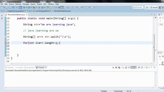Image resolution: width=164 pixels, height=92 pixels.
Task: Click the New Java Package icon
Action: tap(39, 7)
